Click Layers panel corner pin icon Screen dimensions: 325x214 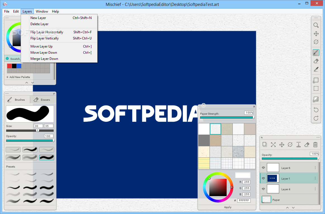click(x=262, y=137)
